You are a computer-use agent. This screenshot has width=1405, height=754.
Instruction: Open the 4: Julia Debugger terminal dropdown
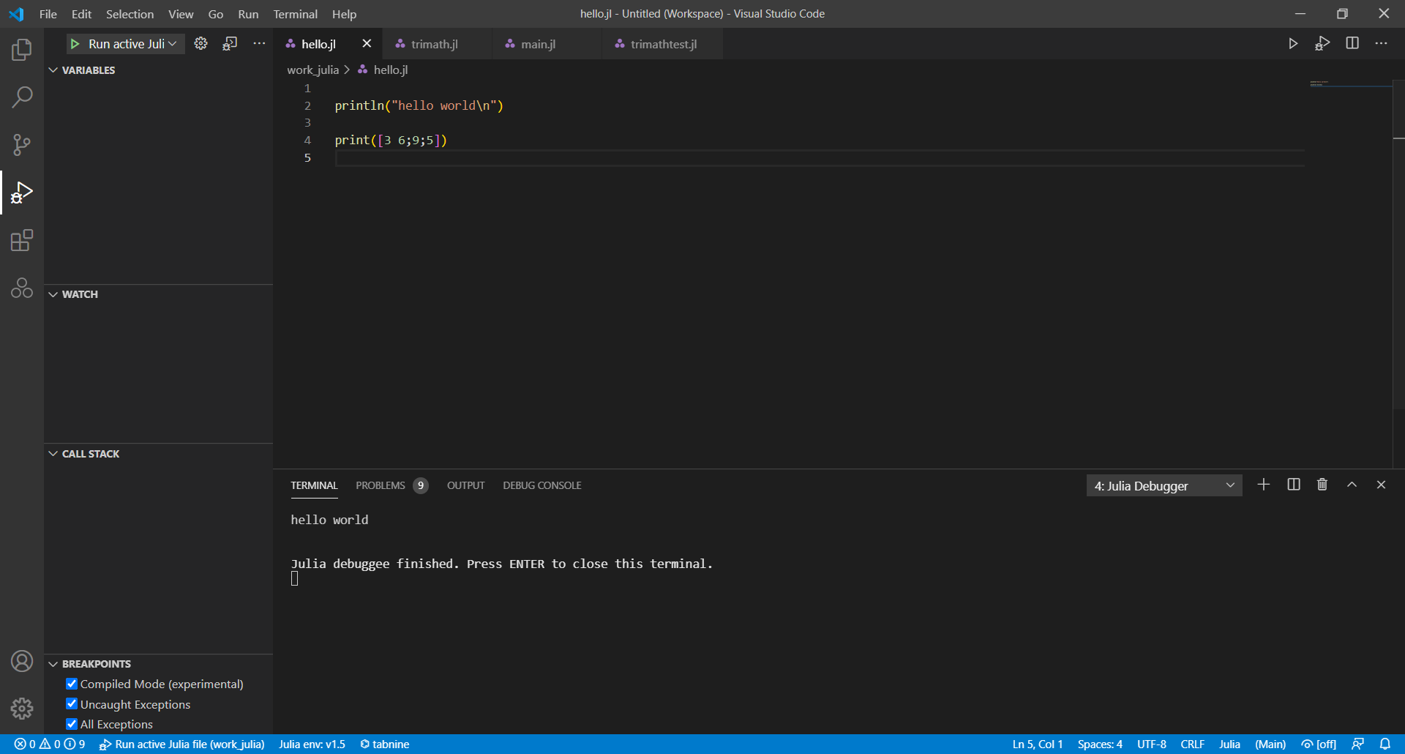point(1164,485)
